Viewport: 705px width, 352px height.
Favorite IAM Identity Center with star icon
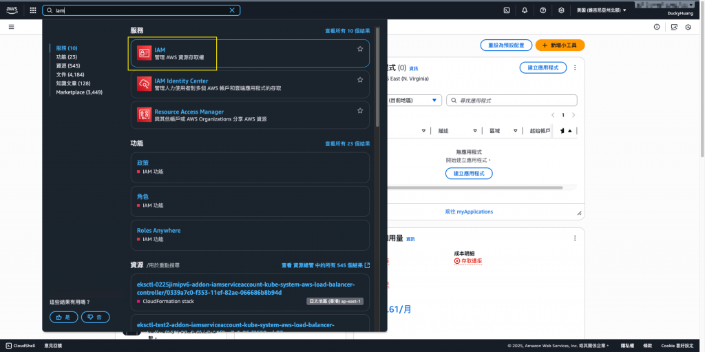pyautogui.click(x=360, y=80)
